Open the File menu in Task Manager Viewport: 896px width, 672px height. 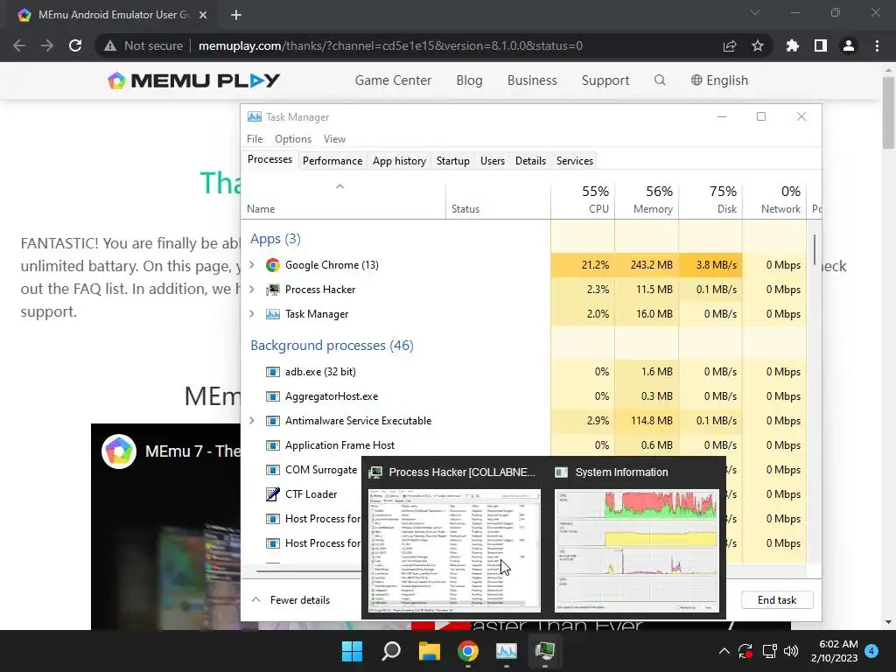[x=255, y=139]
